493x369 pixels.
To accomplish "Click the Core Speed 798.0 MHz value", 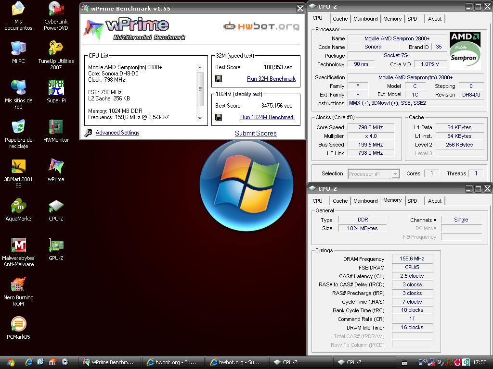I will tap(370, 127).
